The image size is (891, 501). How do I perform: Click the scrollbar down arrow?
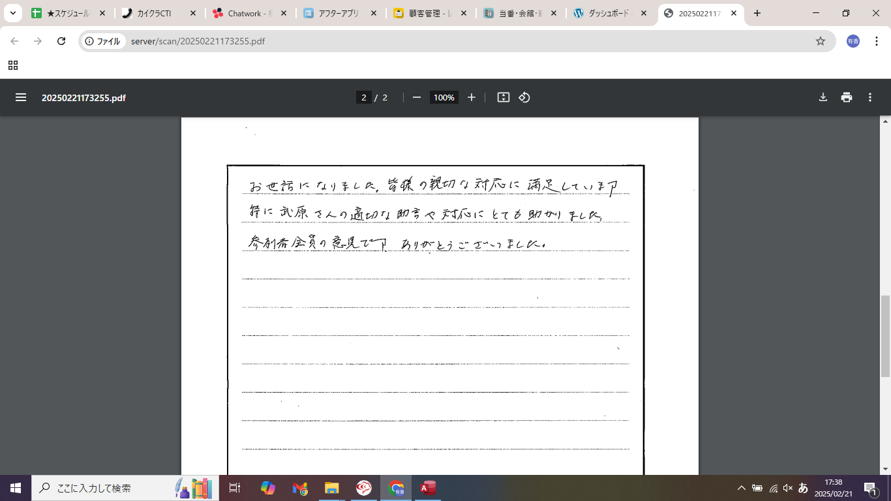tap(885, 470)
